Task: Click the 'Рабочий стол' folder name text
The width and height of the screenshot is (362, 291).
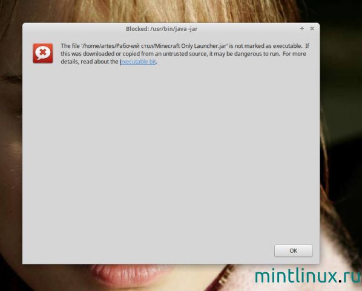Action: (134, 46)
